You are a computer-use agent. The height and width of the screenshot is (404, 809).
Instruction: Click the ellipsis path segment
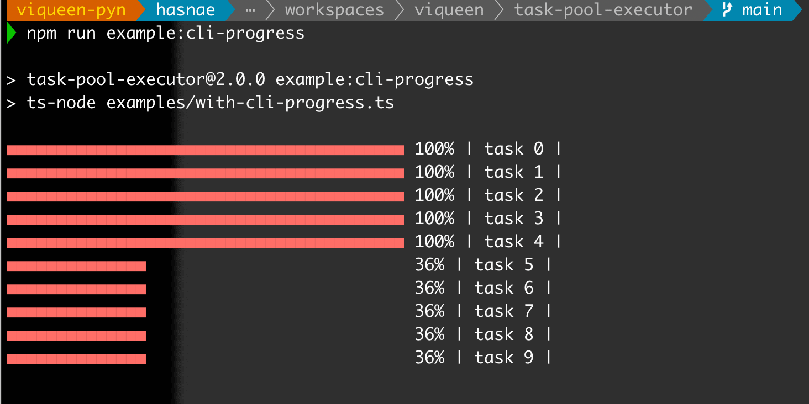[250, 10]
